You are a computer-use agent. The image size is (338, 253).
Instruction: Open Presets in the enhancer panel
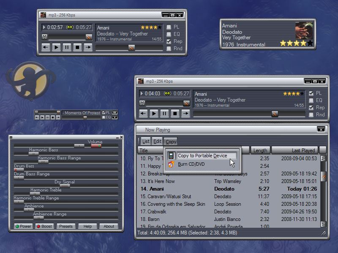click(x=66, y=226)
